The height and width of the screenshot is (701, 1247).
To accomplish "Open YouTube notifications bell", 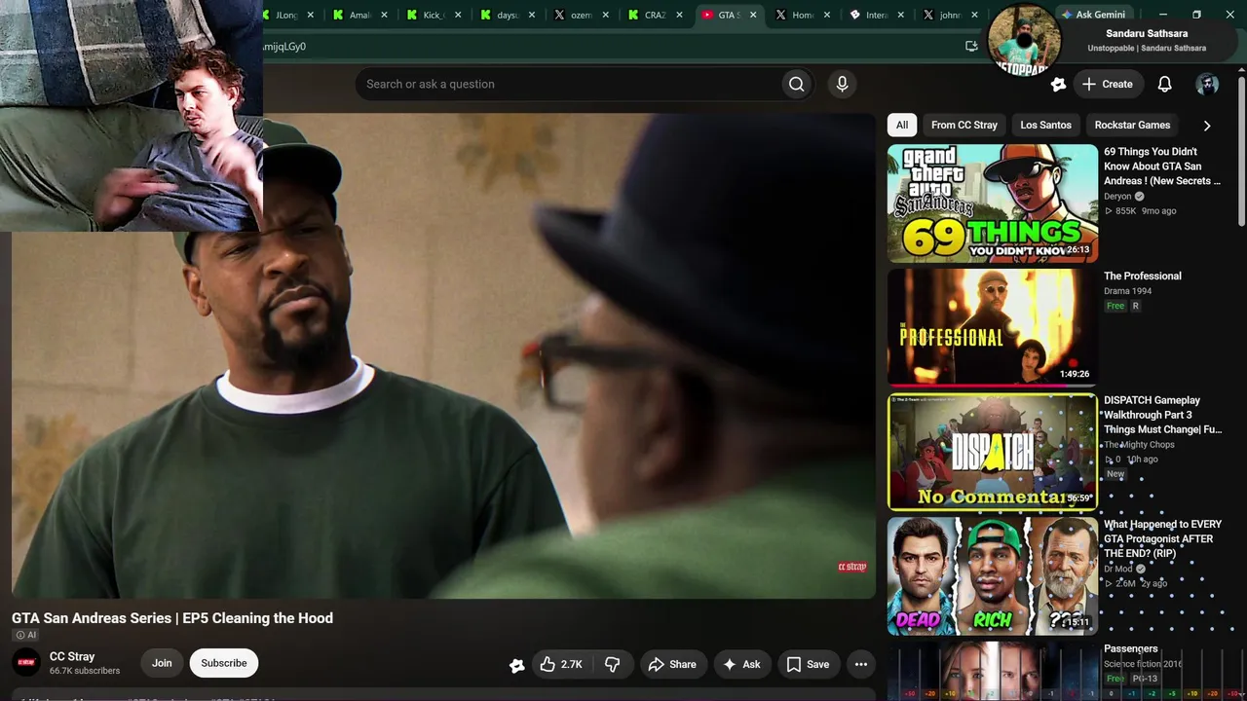I will (1164, 84).
